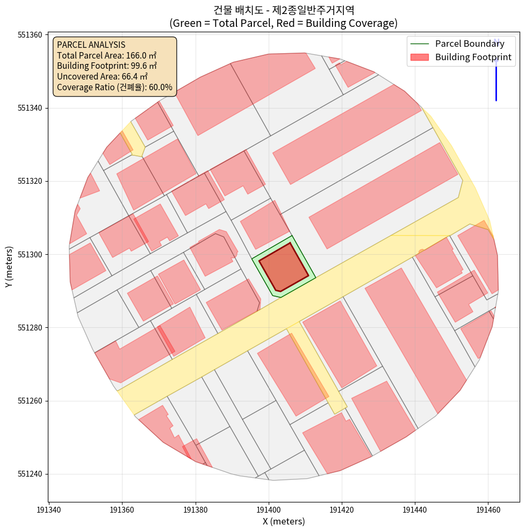The height and width of the screenshot is (532, 525).
Task: Click the blue north arrow indicator
Action: tap(496, 75)
